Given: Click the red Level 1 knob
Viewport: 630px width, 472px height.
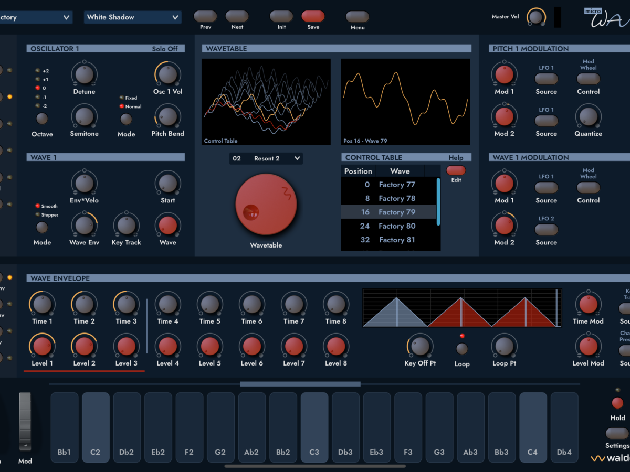Looking at the screenshot, I should 42,346.
